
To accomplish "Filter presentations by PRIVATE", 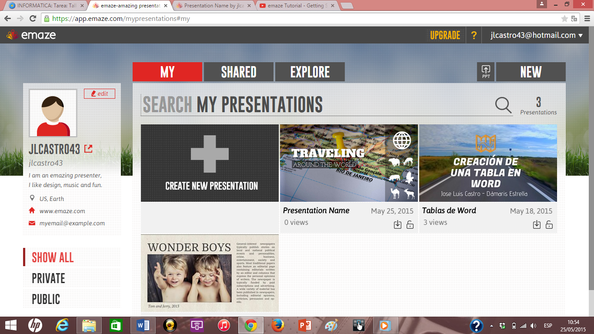I will pyautogui.click(x=48, y=278).
